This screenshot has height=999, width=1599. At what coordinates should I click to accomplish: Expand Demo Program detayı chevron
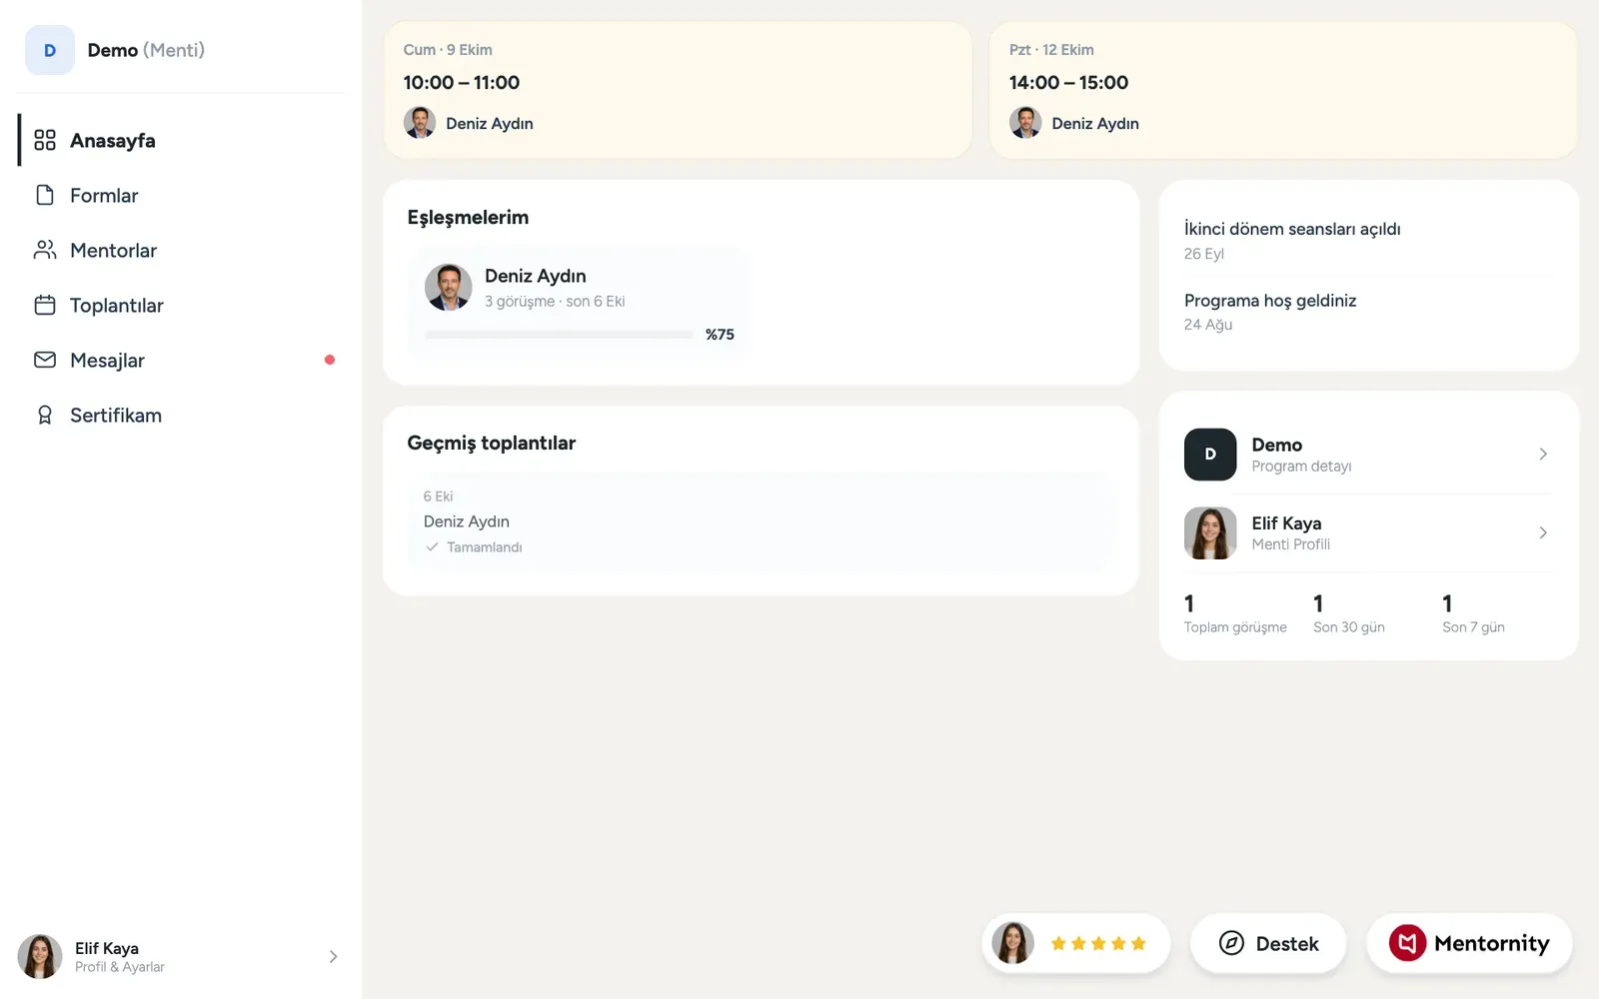tap(1543, 454)
